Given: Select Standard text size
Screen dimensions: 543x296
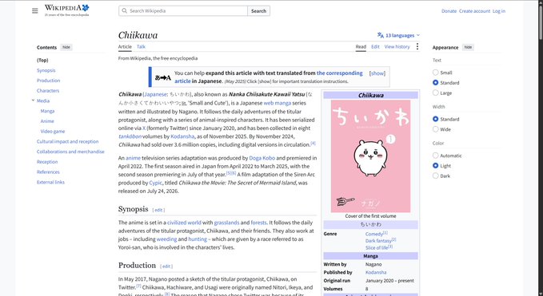Looking at the screenshot, I should [436, 82].
